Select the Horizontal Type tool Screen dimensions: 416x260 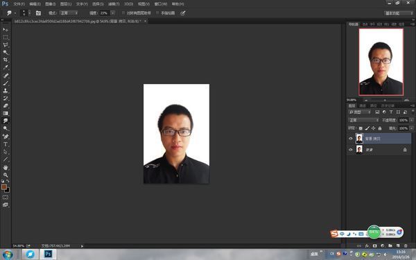point(6,144)
